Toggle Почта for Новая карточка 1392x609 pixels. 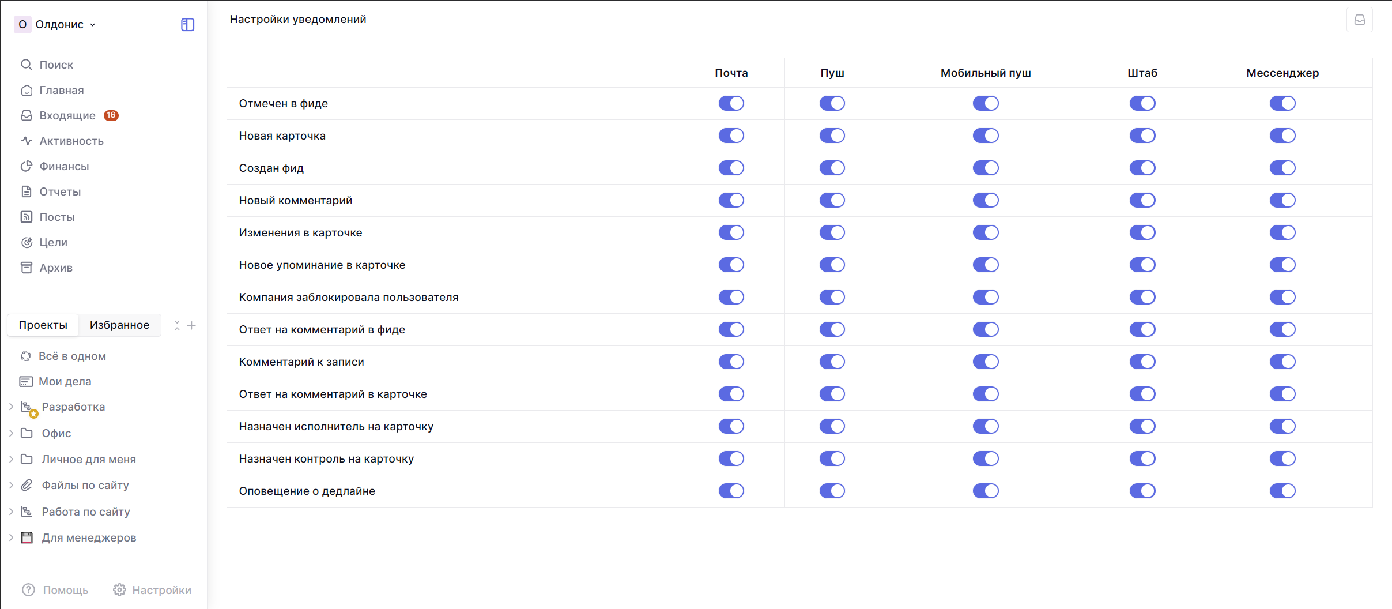(731, 136)
